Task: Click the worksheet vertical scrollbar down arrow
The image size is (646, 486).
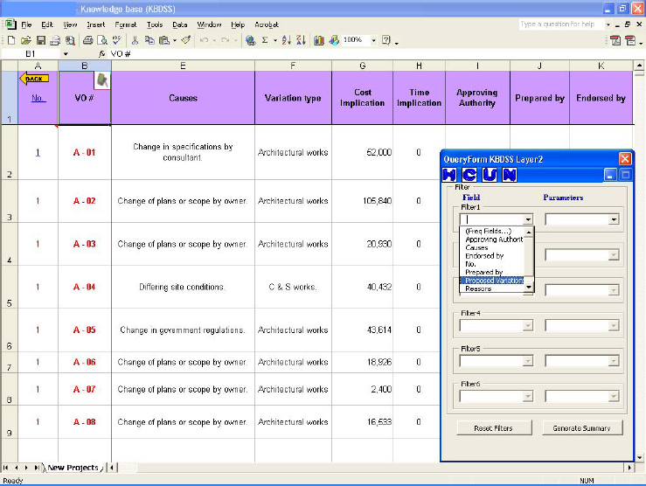Action: [639, 457]
